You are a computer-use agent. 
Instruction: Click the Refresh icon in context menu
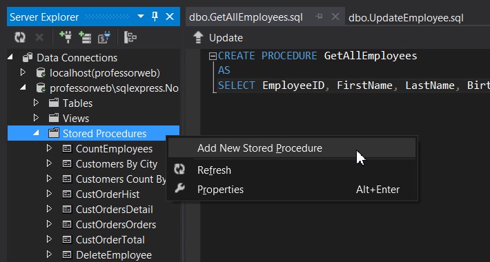[x=179, y=170]
